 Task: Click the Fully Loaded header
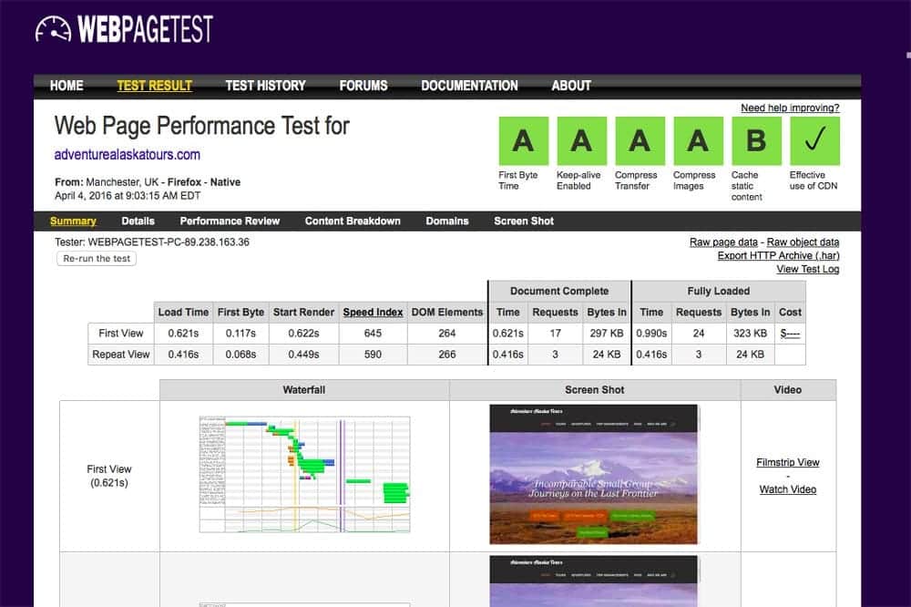(x=719, y=292)
